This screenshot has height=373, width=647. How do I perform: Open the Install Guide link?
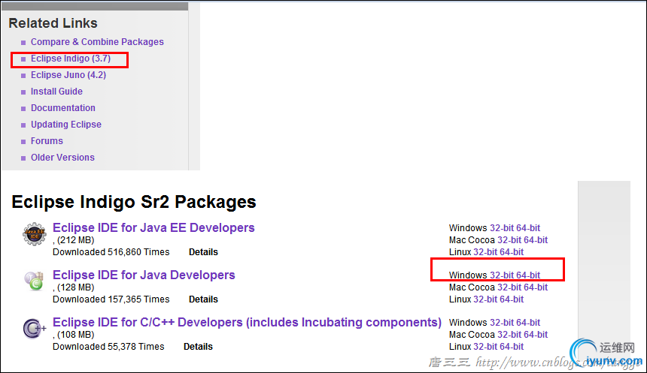(x=56, y=92)
